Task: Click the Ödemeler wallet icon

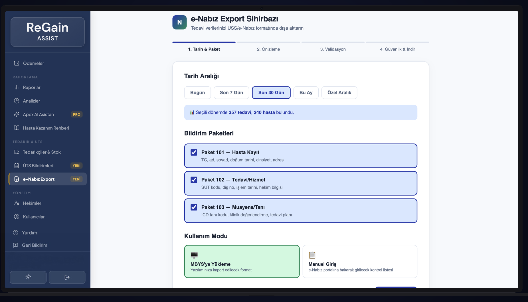Action: coord(17,63)
